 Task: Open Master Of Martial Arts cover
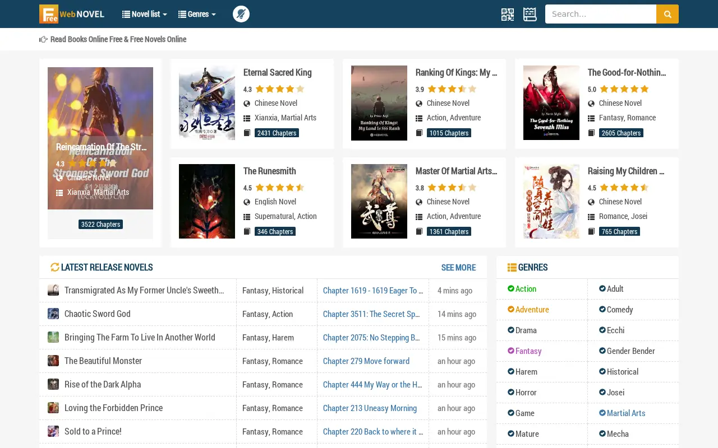click(379, 201)
